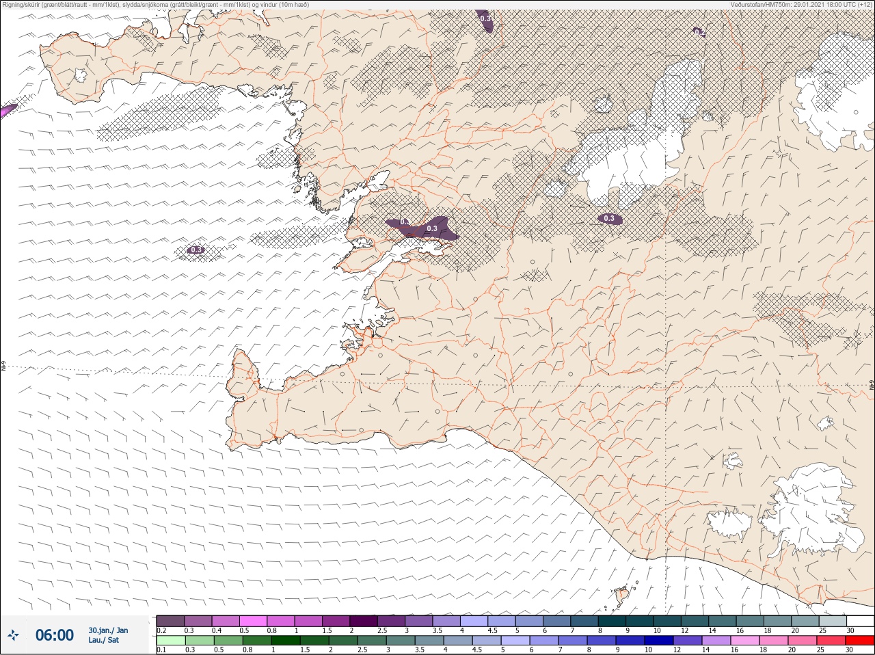The width and height of the screenshot is (875, 655).
Task: Pick the dark teal top-row swatch labeled 9
Action: pos(641,621)
